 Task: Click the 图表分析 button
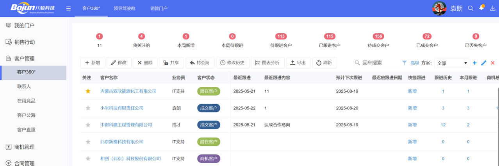pos(267,63)
